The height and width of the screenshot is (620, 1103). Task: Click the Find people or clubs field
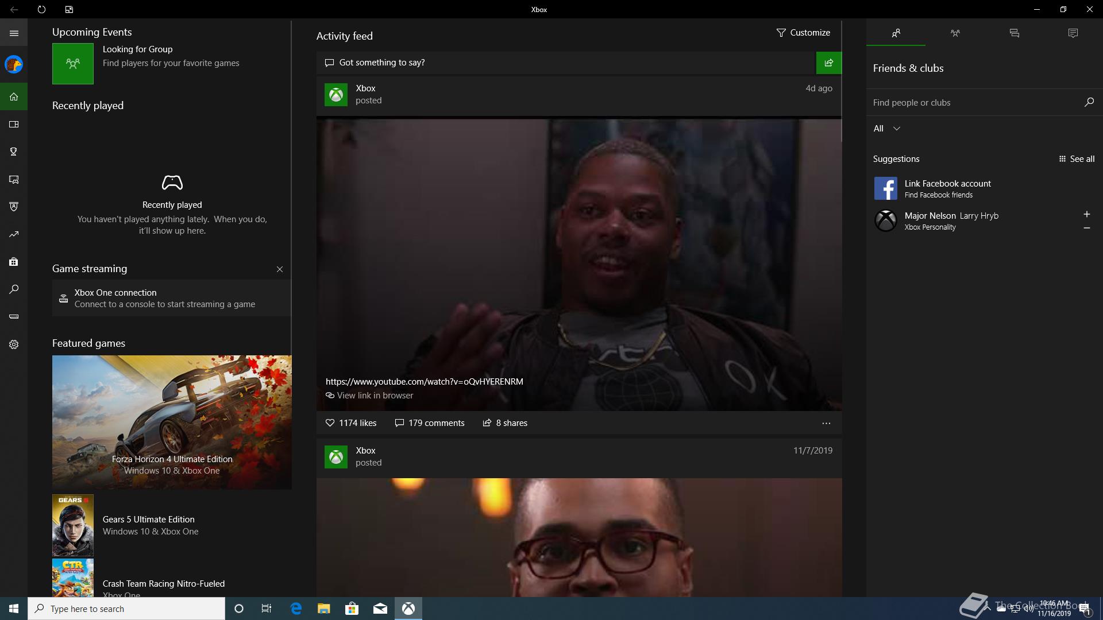[x=974, y=102]
